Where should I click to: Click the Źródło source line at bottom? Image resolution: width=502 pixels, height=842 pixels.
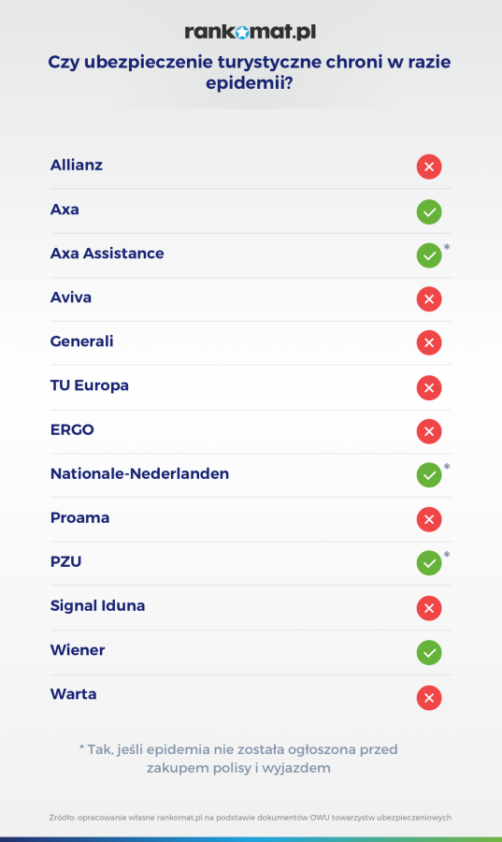(x=251, y=818)
